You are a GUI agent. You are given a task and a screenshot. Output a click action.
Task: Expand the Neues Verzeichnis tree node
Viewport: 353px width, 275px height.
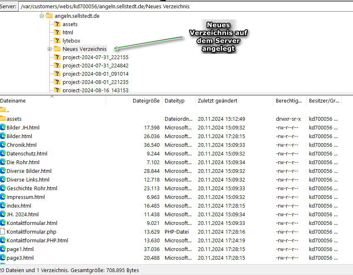coord(50,49)
